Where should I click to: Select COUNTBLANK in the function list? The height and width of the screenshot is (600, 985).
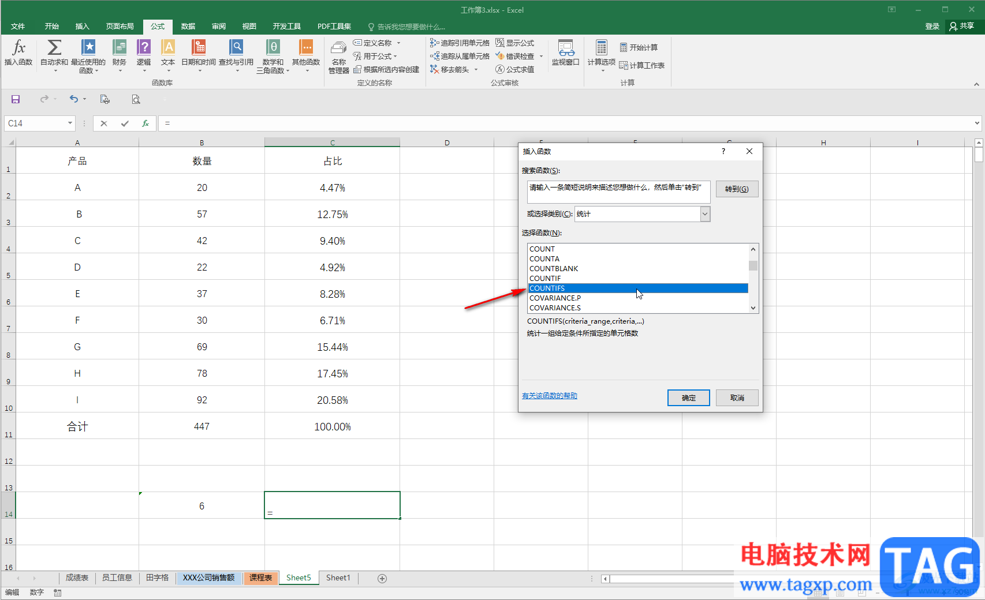(x=638, y=269)
